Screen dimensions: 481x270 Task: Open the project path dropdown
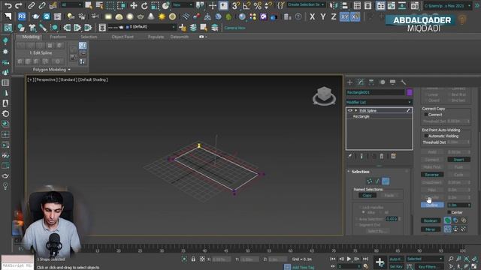448,6
